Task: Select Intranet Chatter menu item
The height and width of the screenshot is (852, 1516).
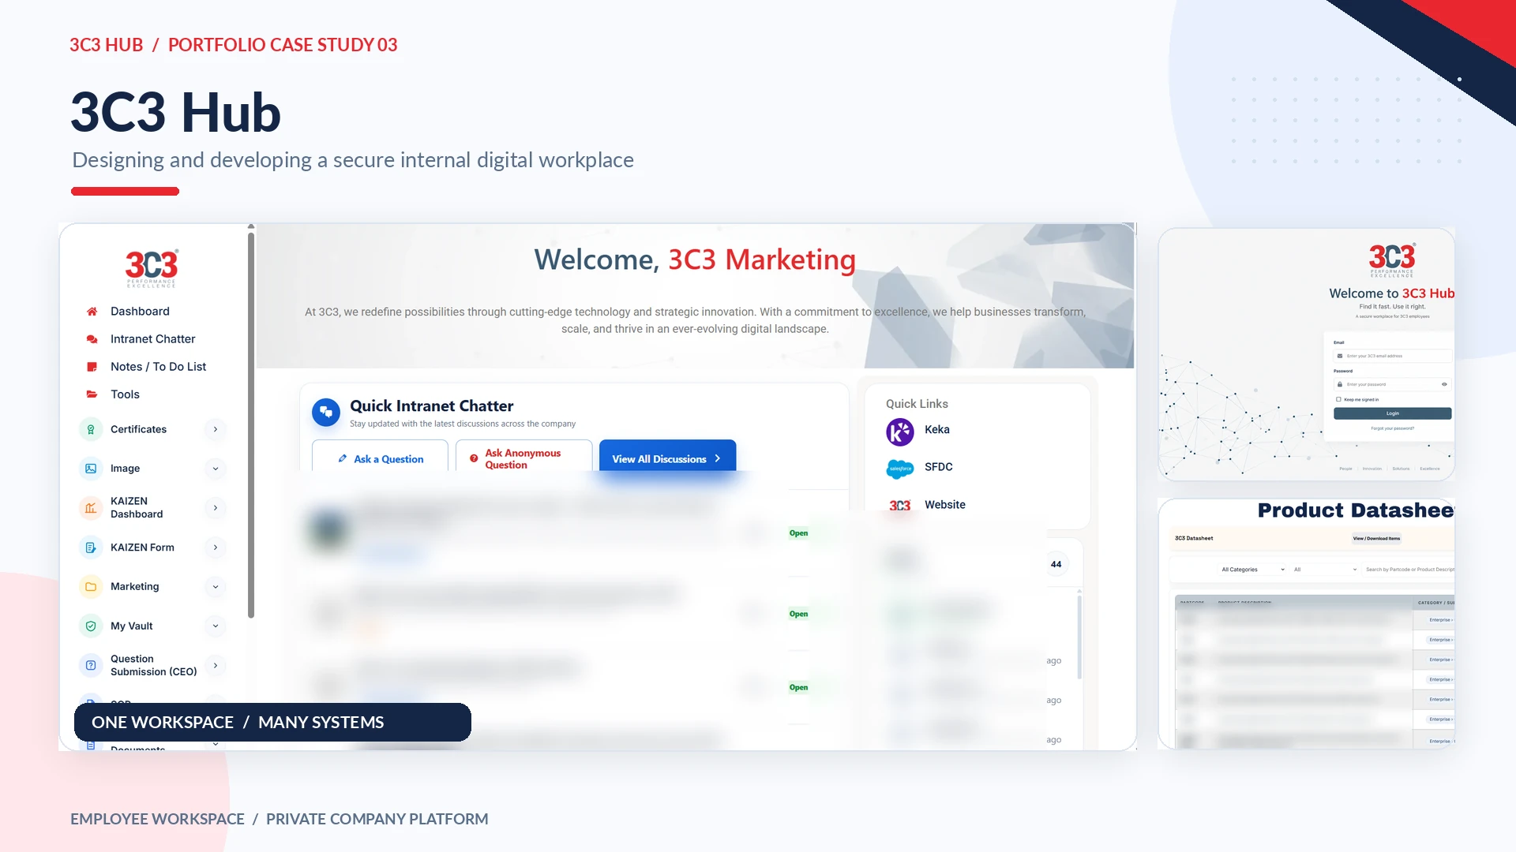Action: pyautogui.click(x=152, y=339)
